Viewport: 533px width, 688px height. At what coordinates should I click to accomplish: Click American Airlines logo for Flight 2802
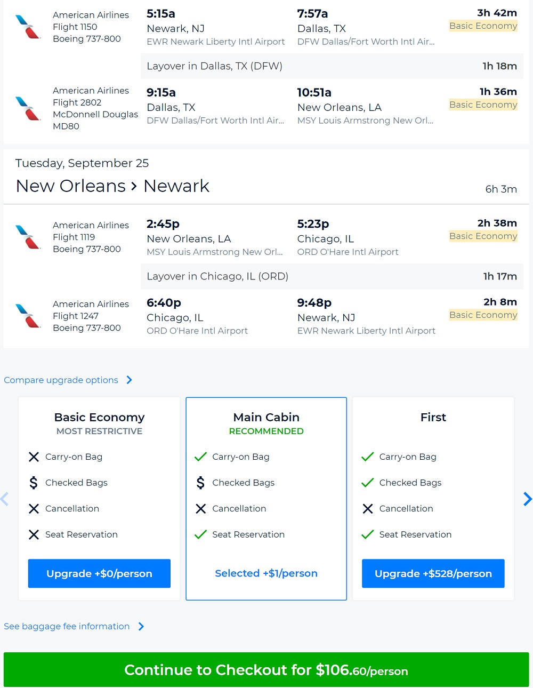click(x=28, y=108)
